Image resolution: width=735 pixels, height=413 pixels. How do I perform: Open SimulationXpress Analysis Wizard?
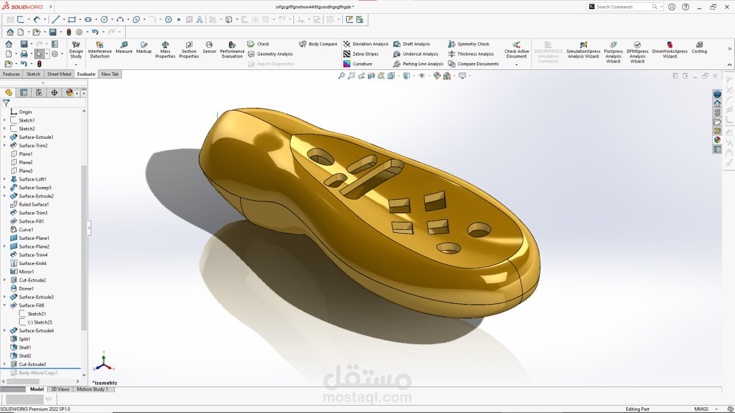click(x=583, y=50)
